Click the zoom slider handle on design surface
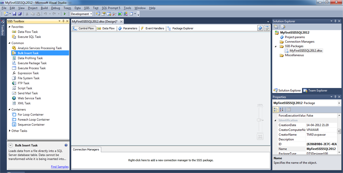This screenshot has height=173, width=343. pyautogui.click(x=259, y=120)
